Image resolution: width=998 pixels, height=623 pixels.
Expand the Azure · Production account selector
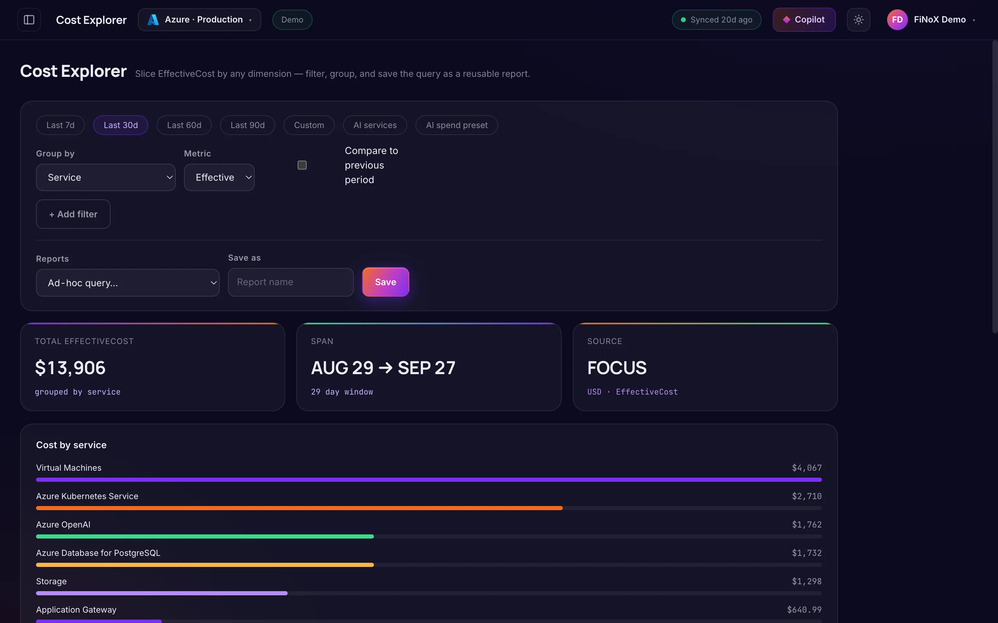click(x=200, y=20)
